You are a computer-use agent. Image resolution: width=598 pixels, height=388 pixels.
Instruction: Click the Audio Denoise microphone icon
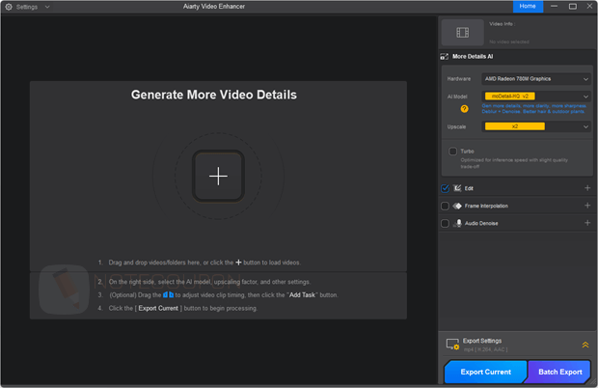(x=458, y=223)
